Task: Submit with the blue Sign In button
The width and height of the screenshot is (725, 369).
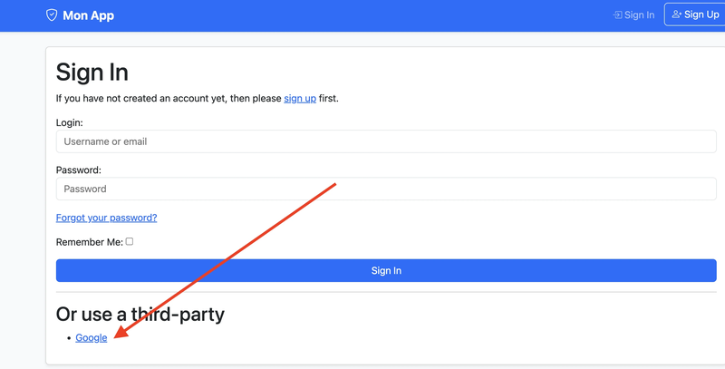Action: coord(386,270)
